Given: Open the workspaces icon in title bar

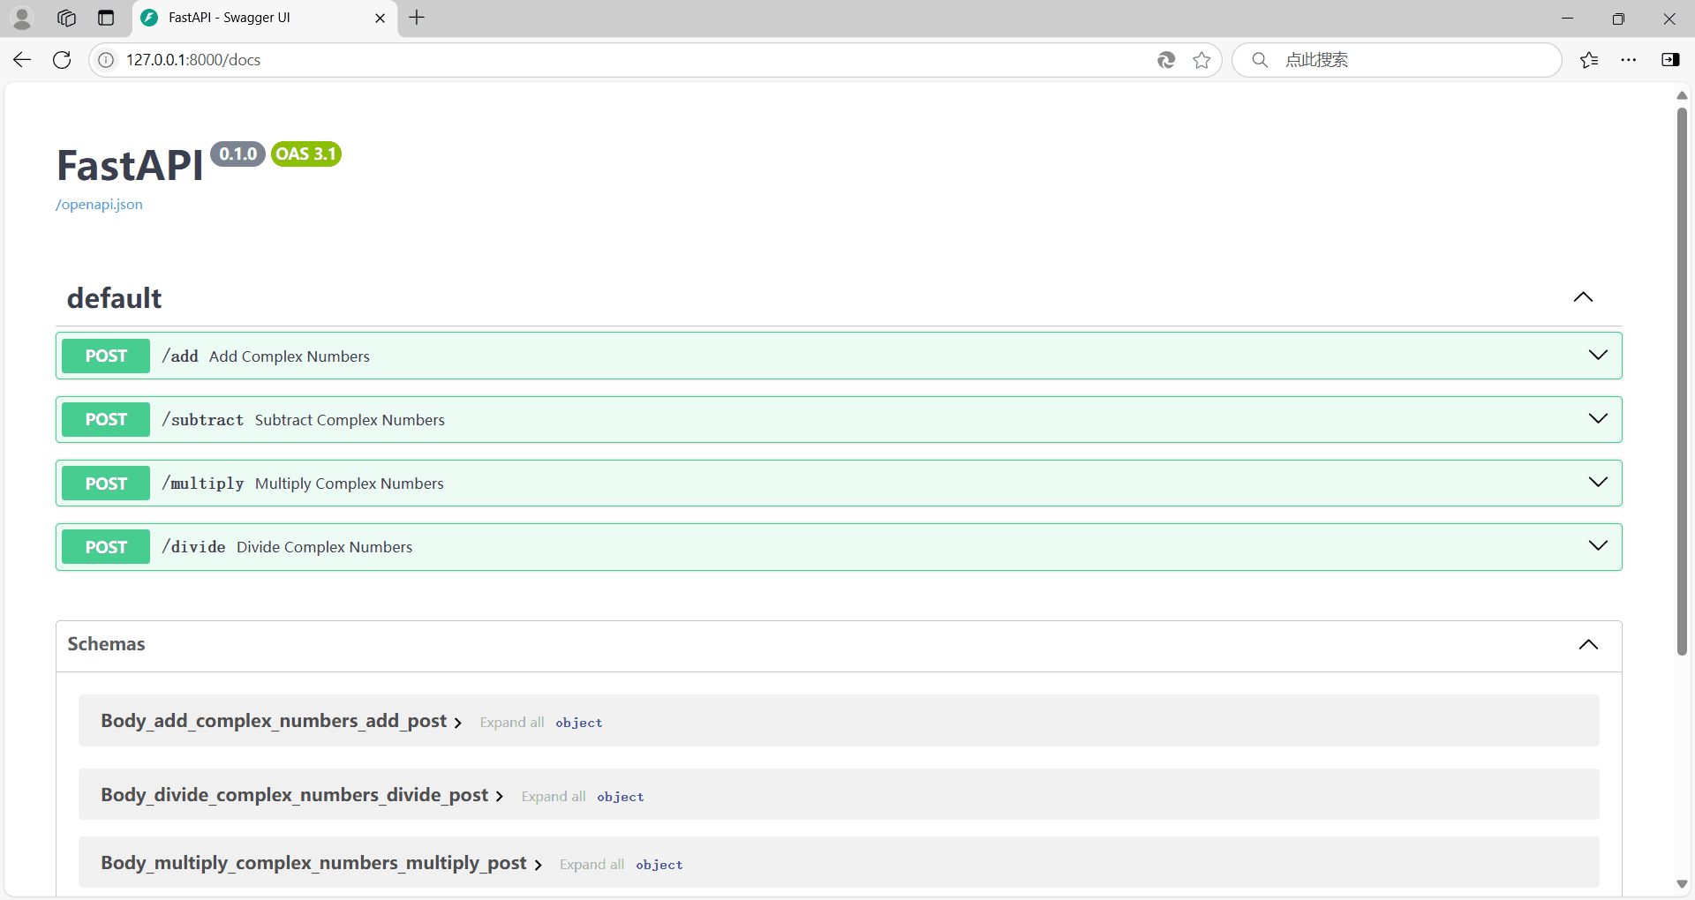Looking at the screenshot, I should click(x=66, y=18).
